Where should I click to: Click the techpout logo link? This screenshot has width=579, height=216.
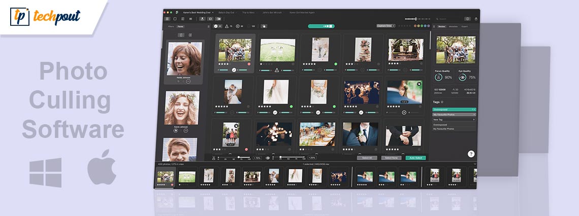[x=45, y=16]
